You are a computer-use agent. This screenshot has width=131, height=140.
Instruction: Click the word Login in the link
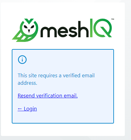pos(30,109)
